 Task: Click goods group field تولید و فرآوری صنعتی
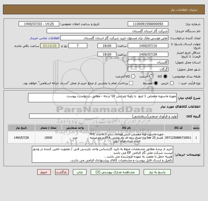[x=103, y=116]
